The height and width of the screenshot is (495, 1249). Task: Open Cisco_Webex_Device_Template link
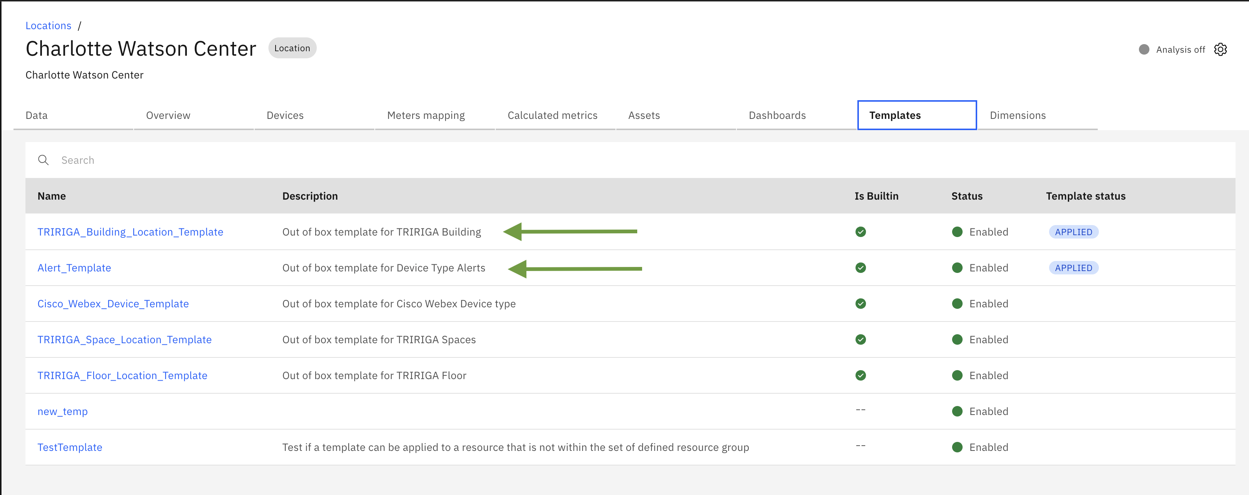(x=113, y=304)
